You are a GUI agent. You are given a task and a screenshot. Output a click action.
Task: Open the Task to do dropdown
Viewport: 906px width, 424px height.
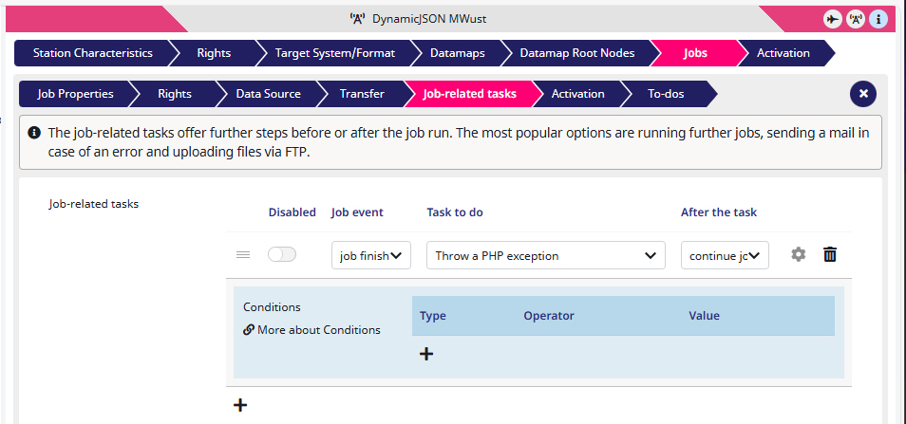pyautogui.click(x=545, y=255)
